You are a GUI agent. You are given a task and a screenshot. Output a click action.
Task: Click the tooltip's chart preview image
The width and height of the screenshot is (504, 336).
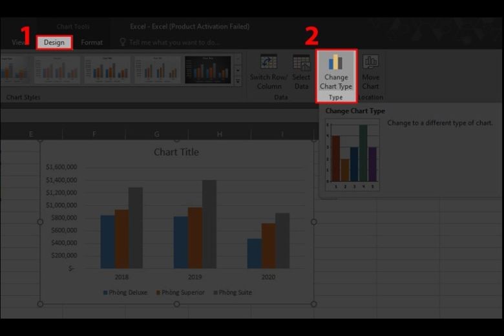click(352, 155)
